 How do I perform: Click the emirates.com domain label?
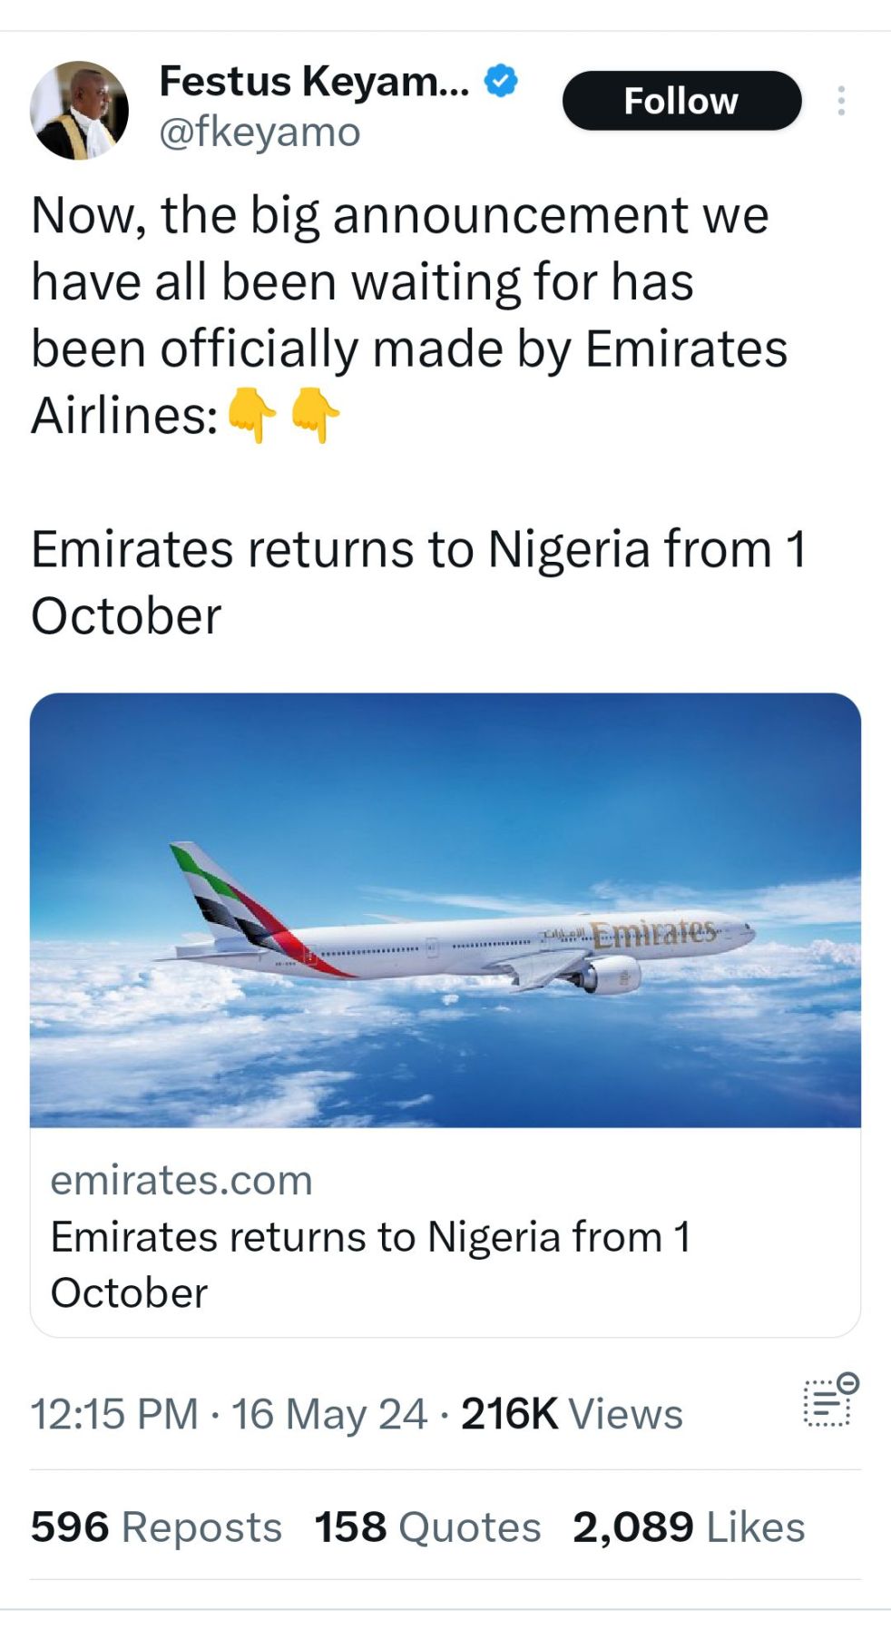[181, 1180]
